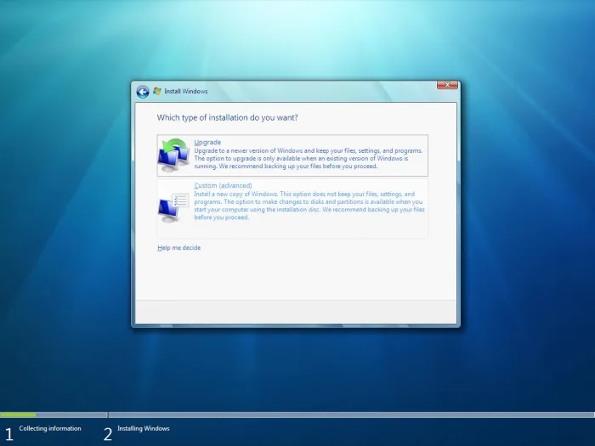
Task: Close the Install Windows dialog
Action: (x=447, y=86)
